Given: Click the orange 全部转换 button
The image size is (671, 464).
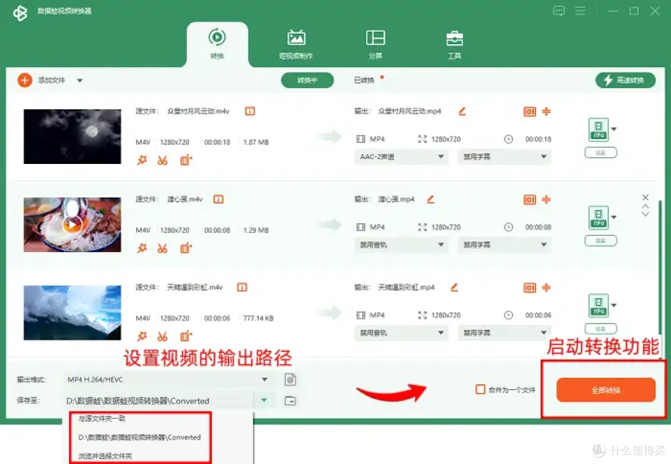Looking at the screenshot, I should tap(606, 390).
